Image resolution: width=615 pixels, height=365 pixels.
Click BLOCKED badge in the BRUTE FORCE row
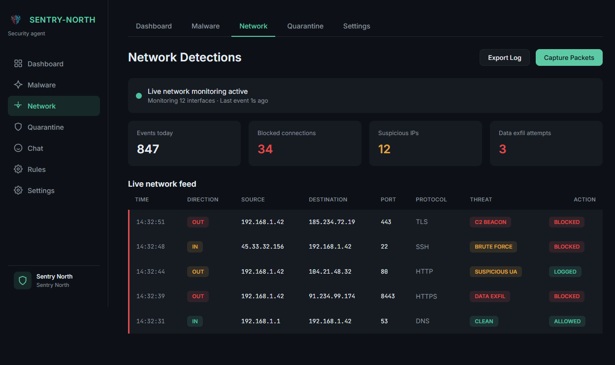(x=567, y=247)
